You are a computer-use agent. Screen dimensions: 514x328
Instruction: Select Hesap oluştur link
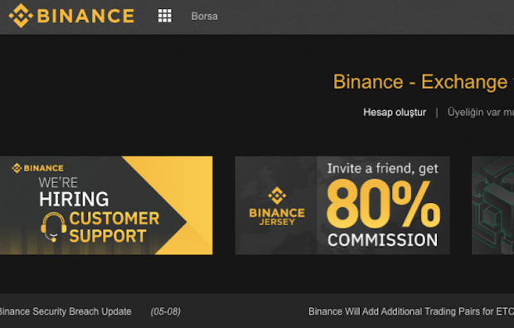coord(395,113)
